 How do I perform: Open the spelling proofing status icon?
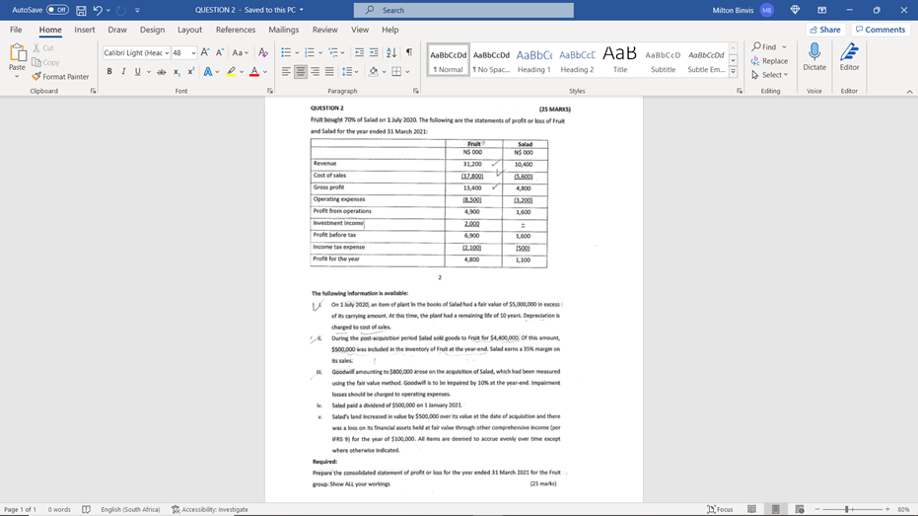(86, 509)
